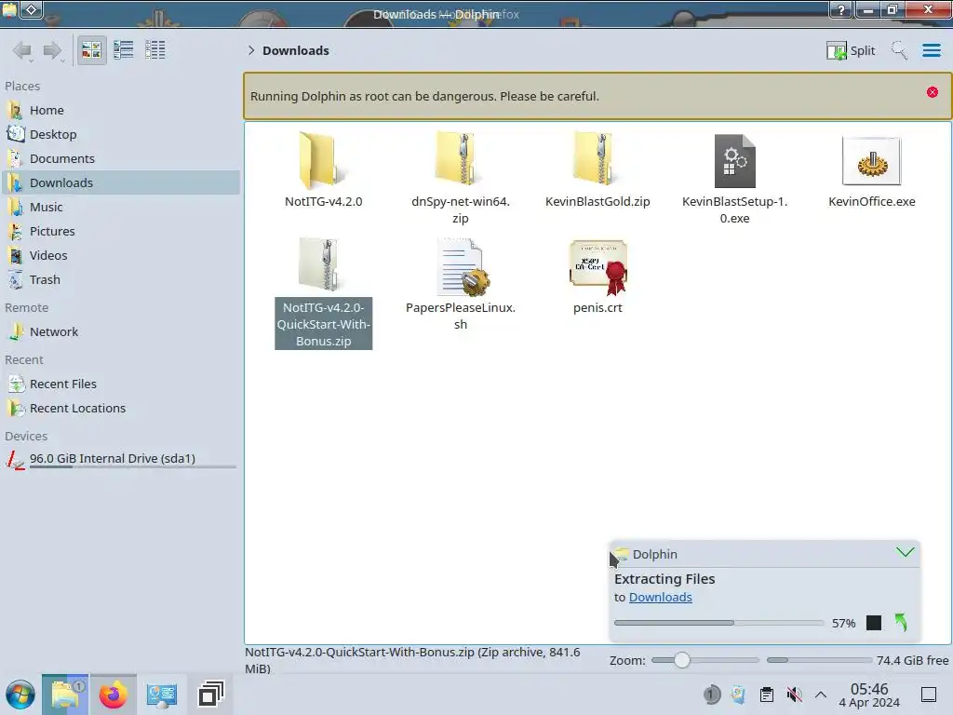
Task: Toggle Split view
Action: pos(851,50)
